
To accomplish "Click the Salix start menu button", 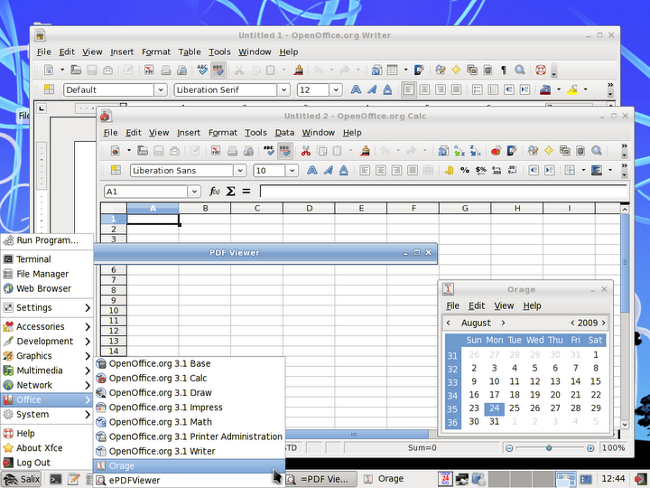I will click(x=22, y=479).
